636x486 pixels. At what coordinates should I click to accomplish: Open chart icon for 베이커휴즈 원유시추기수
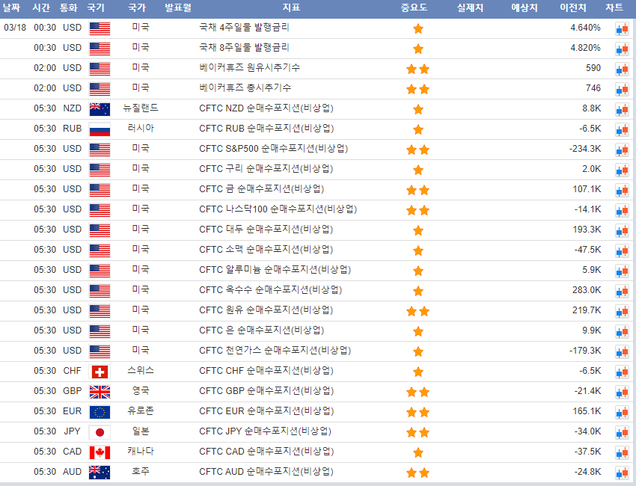[622, 69]
